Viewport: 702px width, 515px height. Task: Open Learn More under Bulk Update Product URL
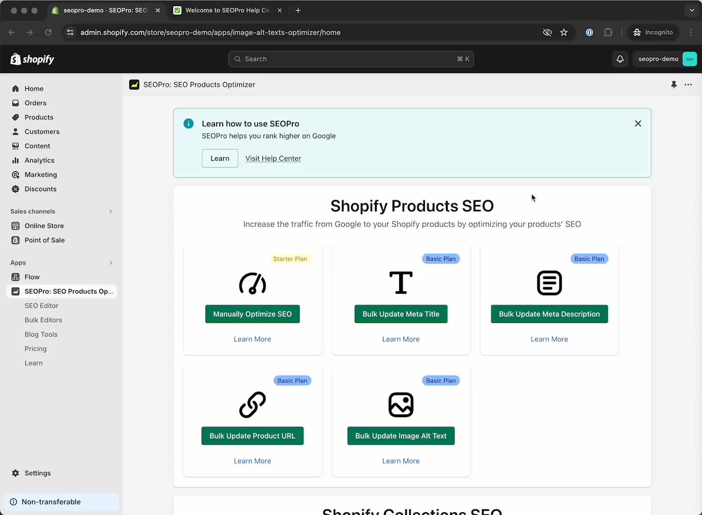pos(252,461)
